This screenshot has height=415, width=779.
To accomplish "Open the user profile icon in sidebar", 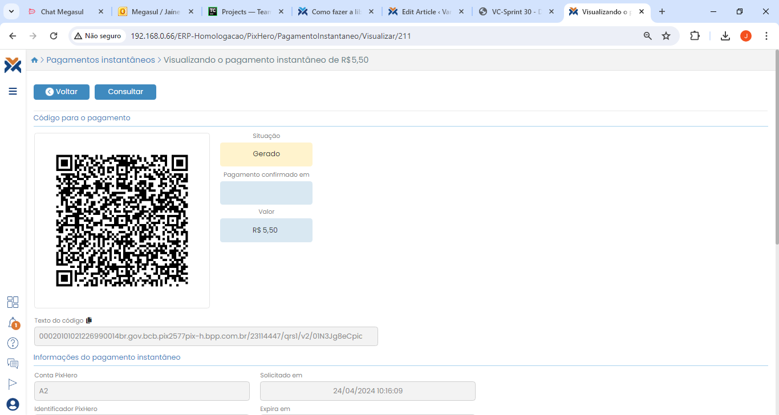I will 13,404.
